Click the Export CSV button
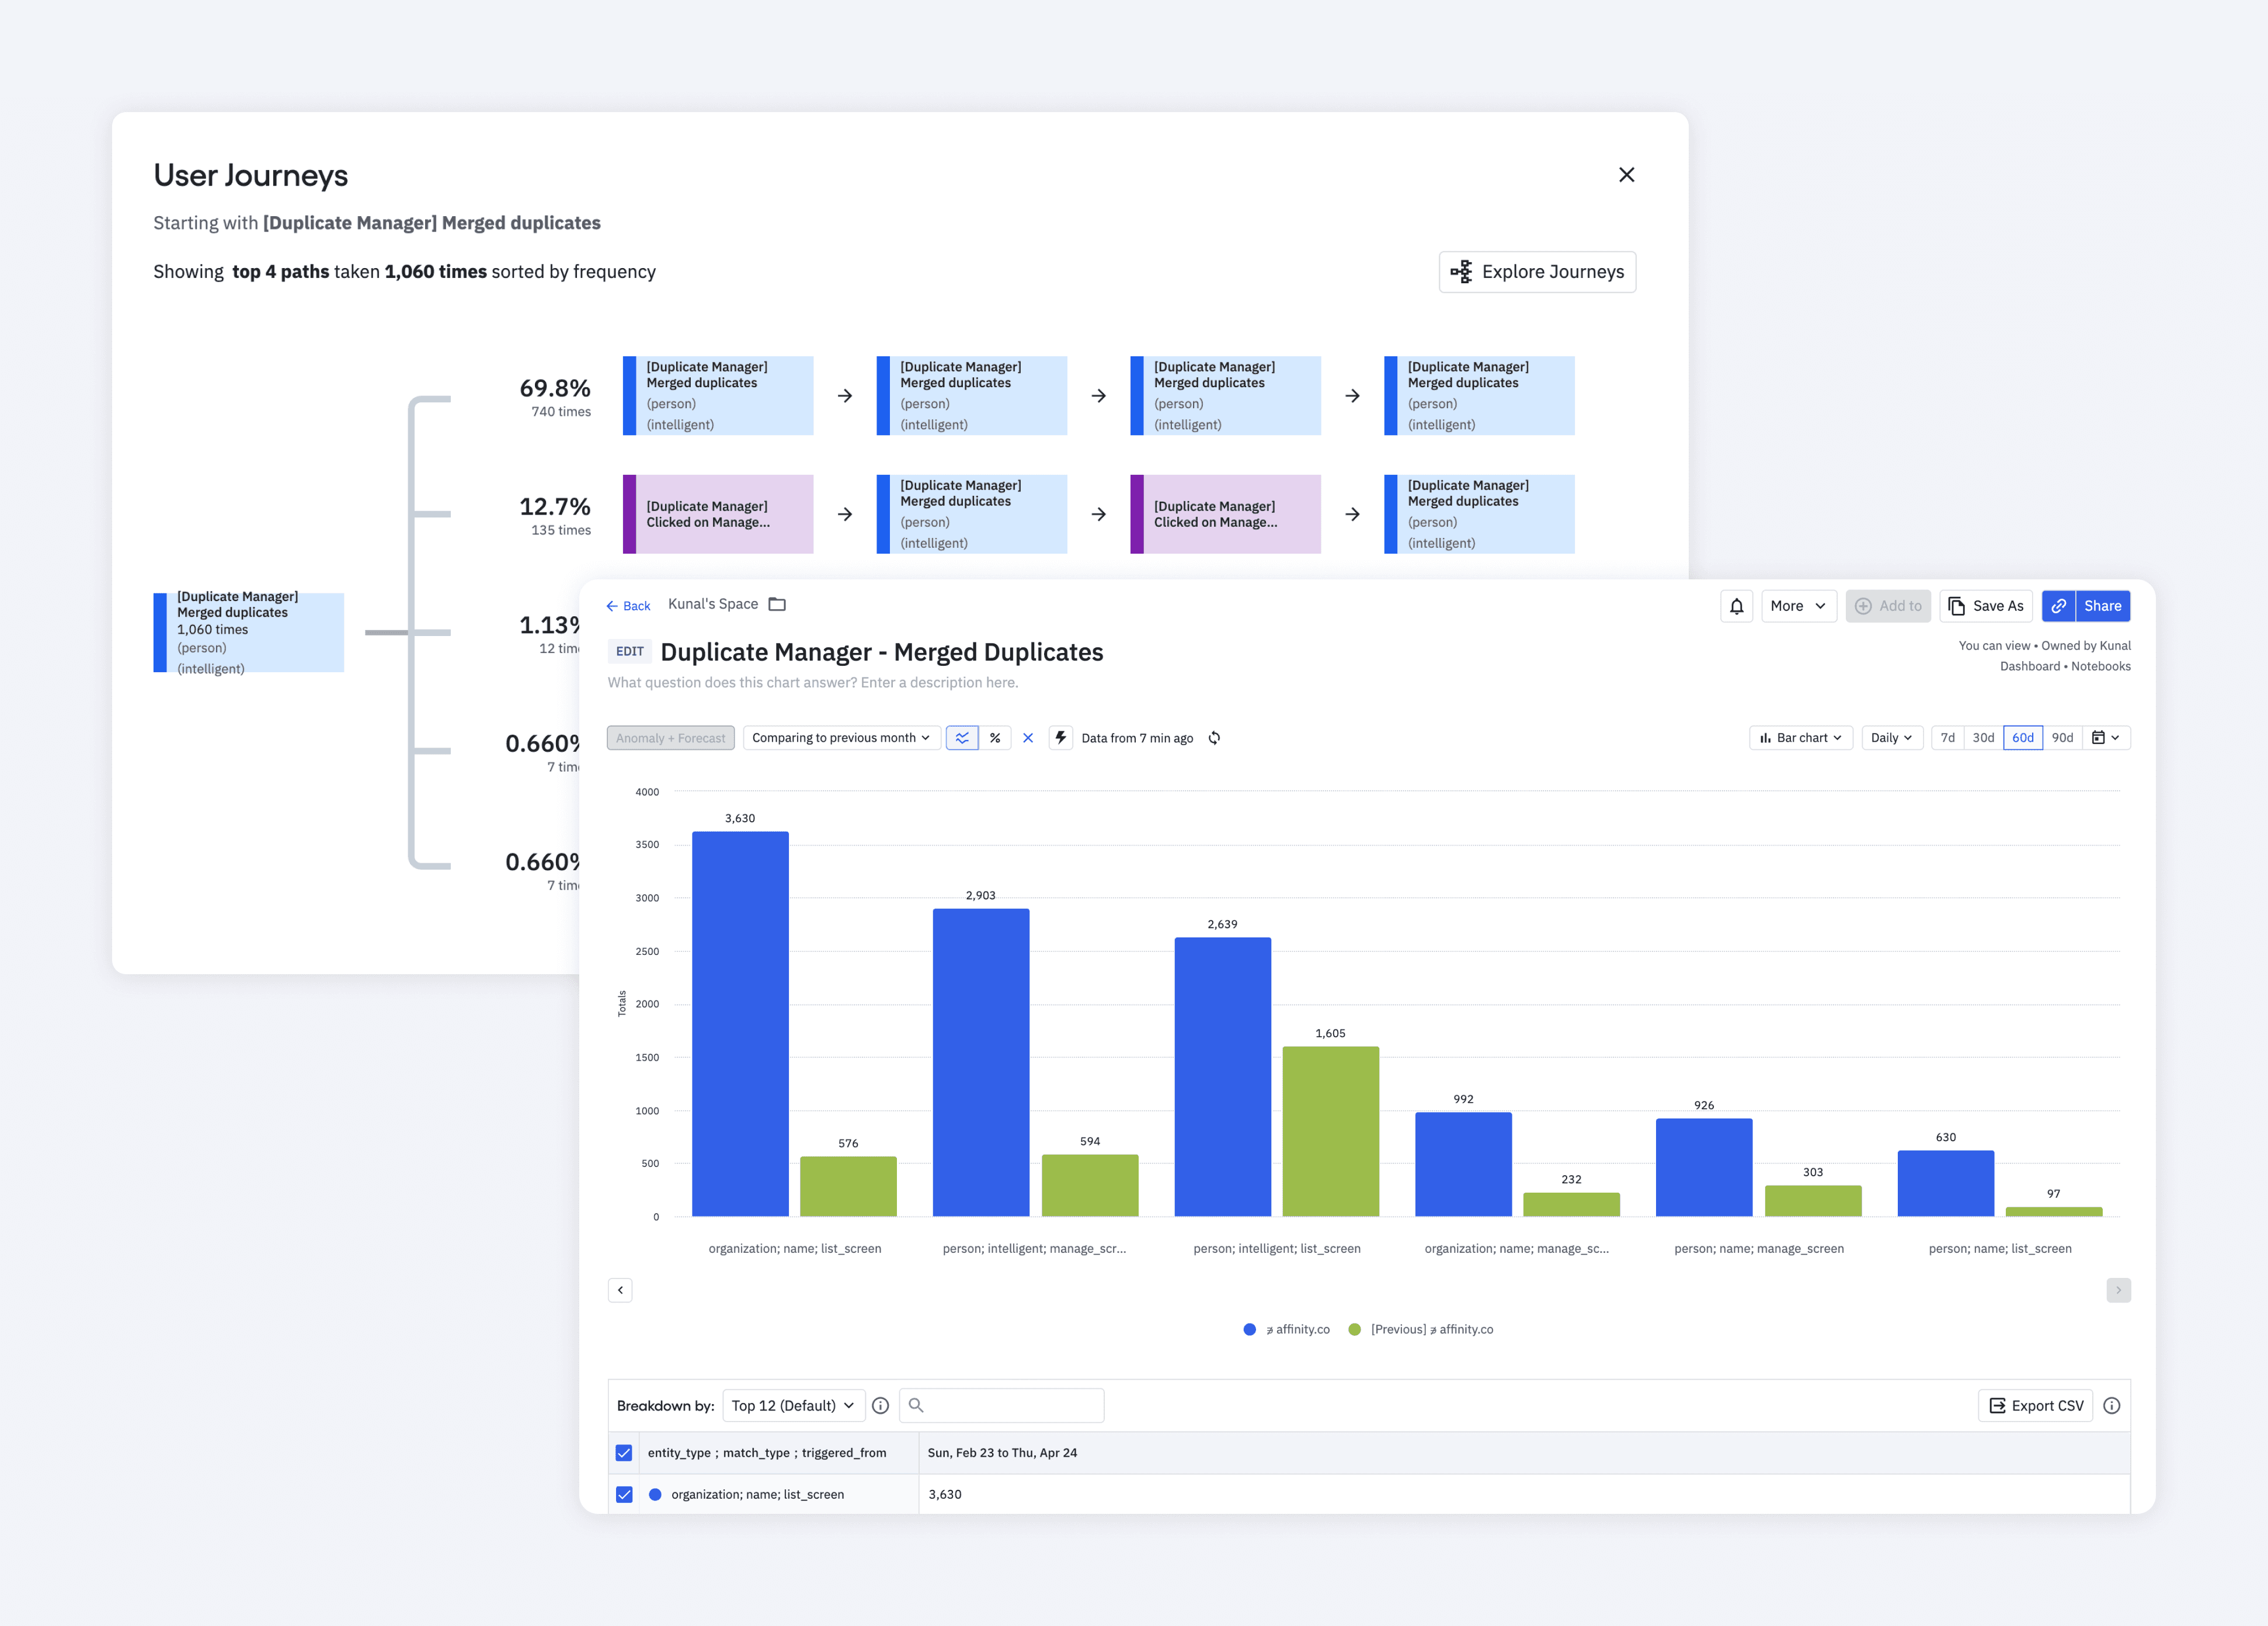Image resolution: width=2268 pixels, height=1626 pixels. 2036,1406
